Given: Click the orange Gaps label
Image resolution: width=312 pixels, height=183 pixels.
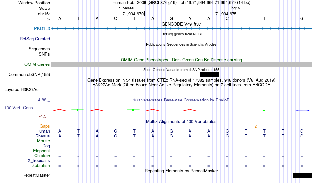Looking at the screenshot, I should pos(45,126).
